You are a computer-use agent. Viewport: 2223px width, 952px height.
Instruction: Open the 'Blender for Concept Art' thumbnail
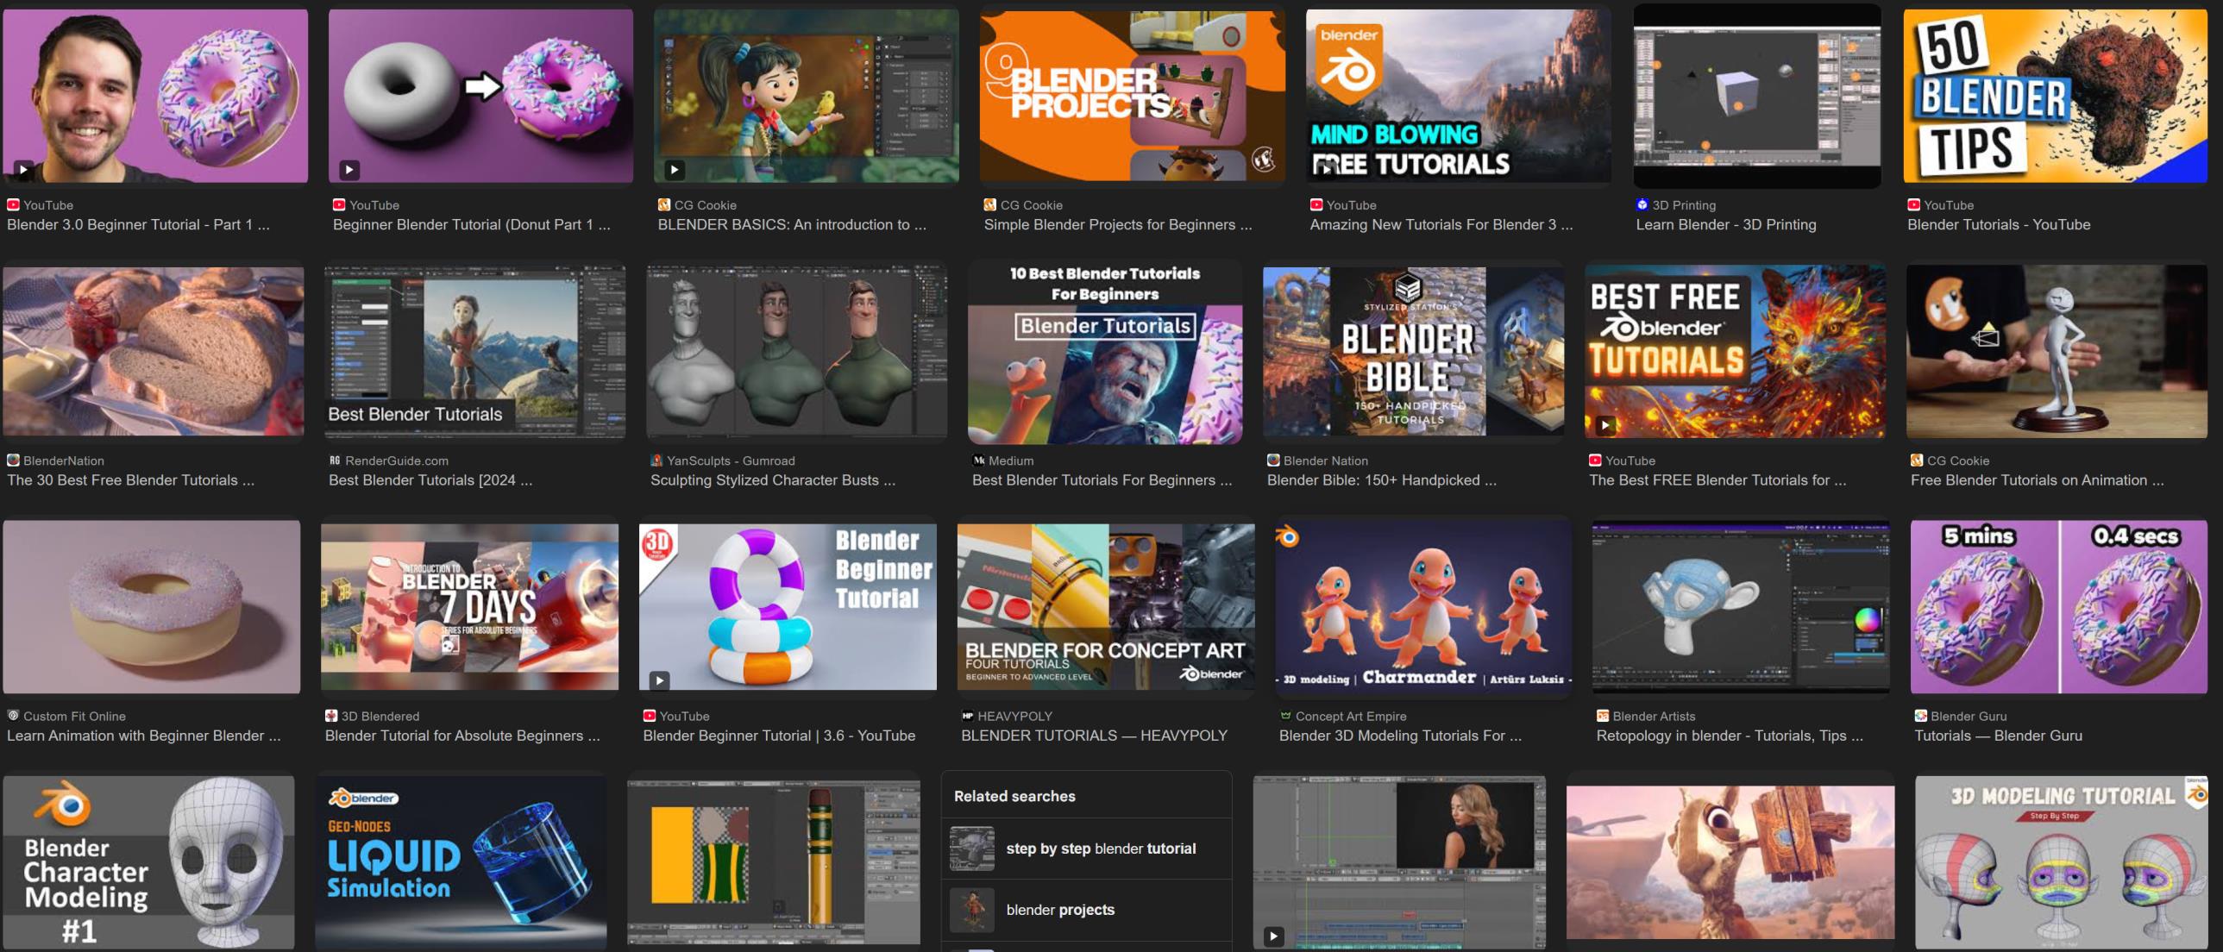1105,606
